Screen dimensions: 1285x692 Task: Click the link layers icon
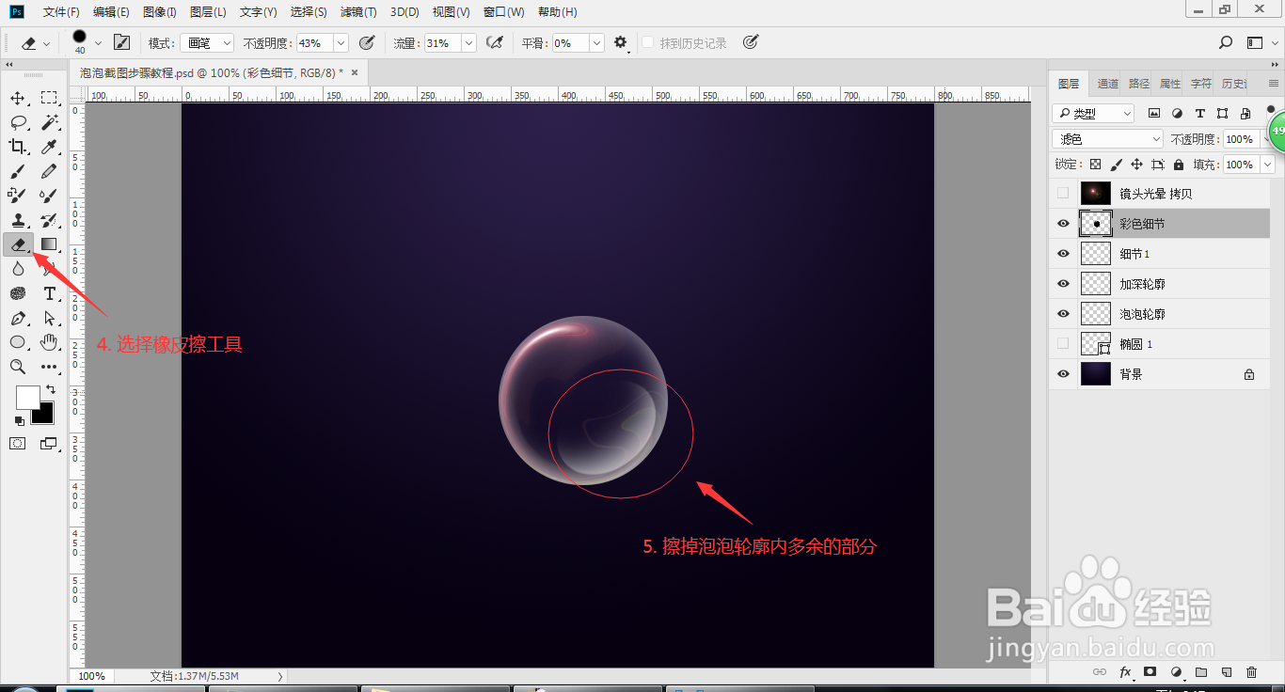pyautogui.click(x=1100, y=672)
